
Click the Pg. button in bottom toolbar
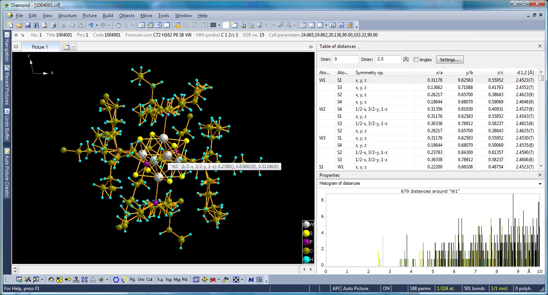[x=133, y=279]
